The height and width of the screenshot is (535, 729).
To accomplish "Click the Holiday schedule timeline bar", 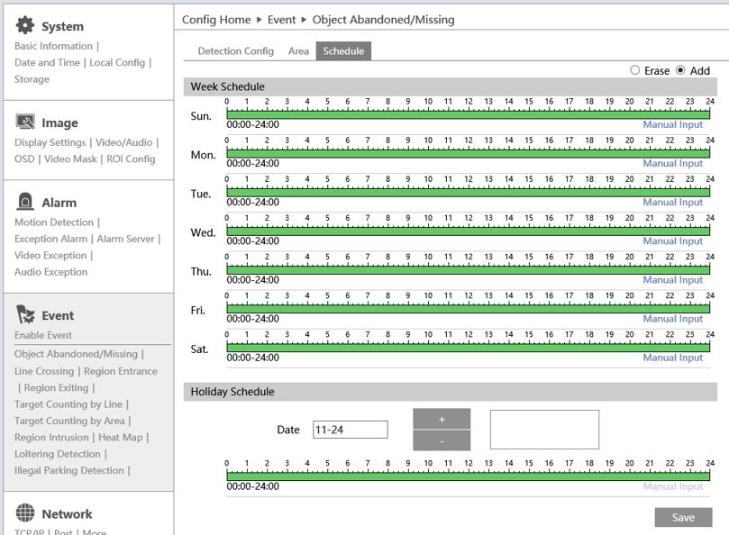I will point(469,476).
